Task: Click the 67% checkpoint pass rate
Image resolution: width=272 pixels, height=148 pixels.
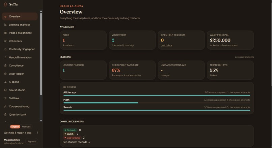Action: 116,70
